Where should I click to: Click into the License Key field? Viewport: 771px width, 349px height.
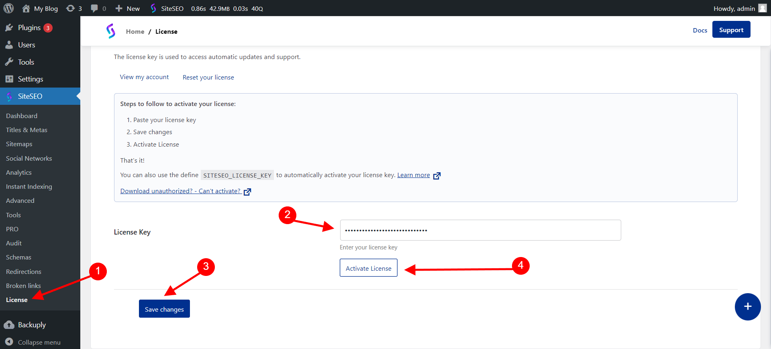(480, 230)
